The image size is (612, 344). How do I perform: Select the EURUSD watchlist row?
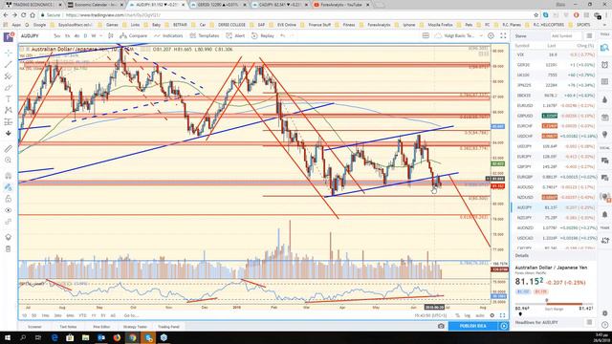[555, 106]
